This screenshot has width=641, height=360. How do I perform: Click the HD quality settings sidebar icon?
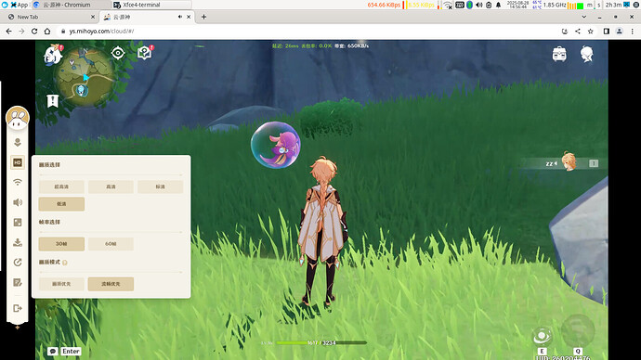[18, 162]
